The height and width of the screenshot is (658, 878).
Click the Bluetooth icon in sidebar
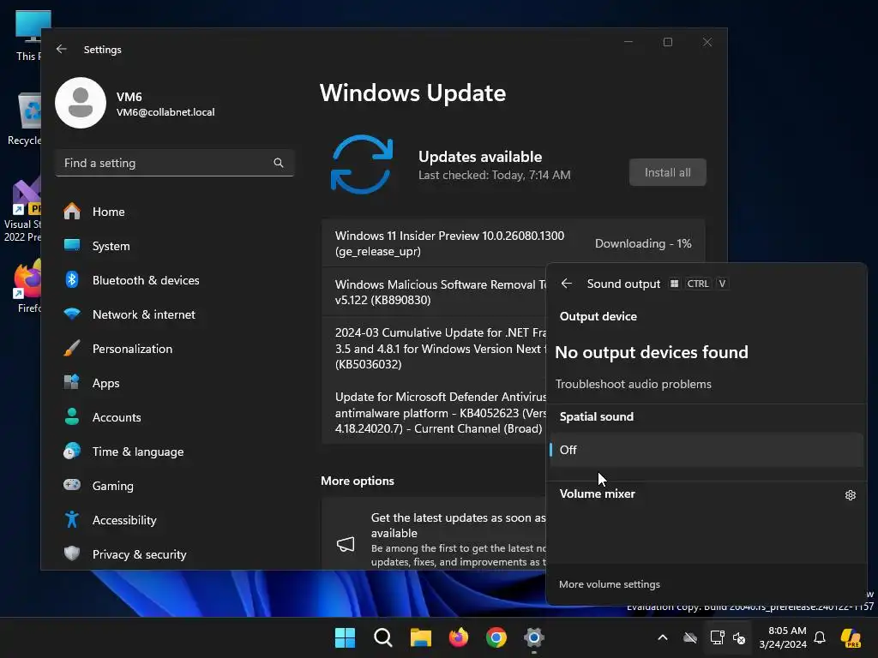pos(72,279)
